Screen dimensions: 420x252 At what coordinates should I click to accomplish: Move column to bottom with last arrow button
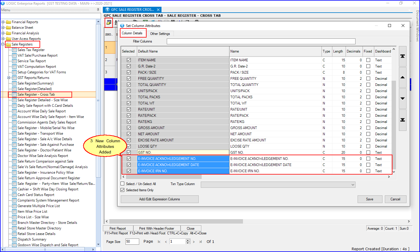[x=402, y=120]
